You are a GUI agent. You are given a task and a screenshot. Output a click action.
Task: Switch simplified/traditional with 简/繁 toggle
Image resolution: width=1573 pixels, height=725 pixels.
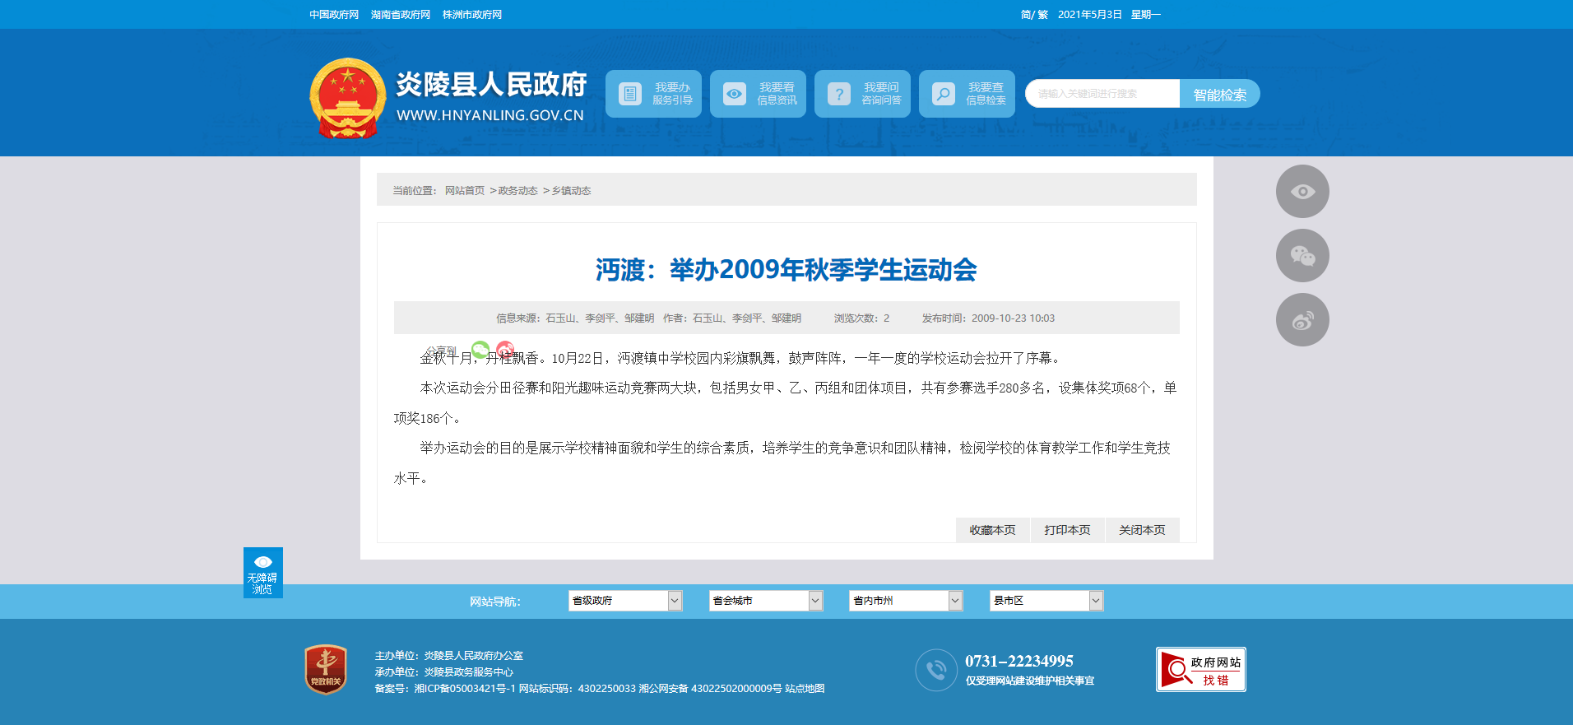tap(1033, 15)
